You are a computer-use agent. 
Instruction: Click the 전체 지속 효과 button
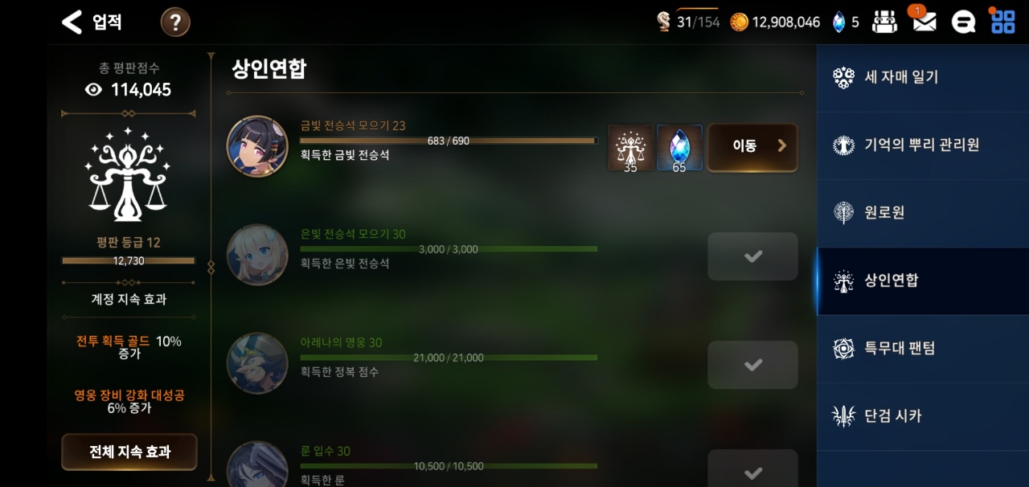129,452
